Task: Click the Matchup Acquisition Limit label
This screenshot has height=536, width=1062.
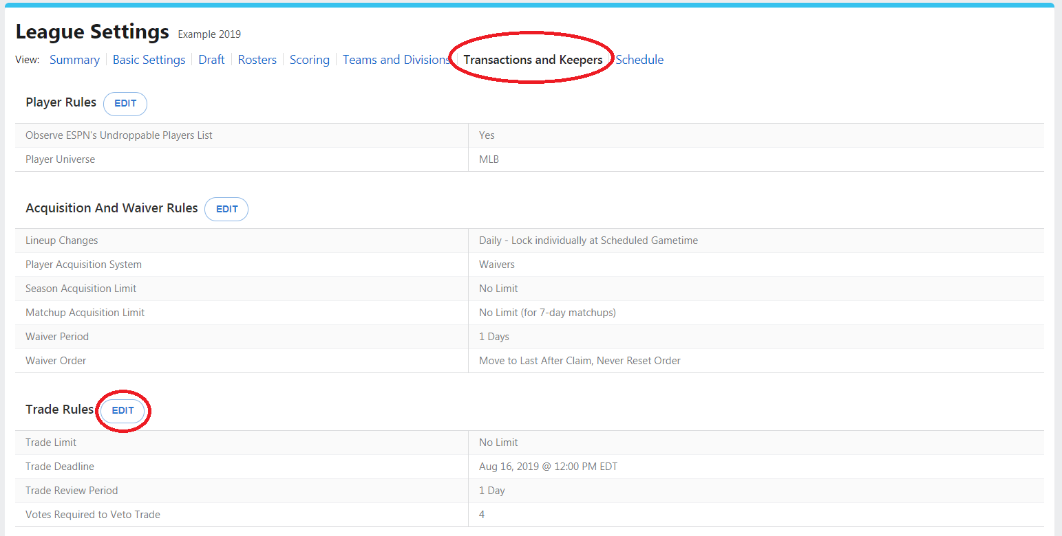Action: coord(85,313)
